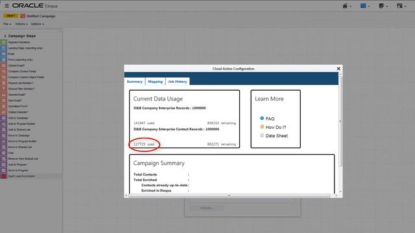
Task: Select the Add to Shared List icon
Action: point(4,129)
